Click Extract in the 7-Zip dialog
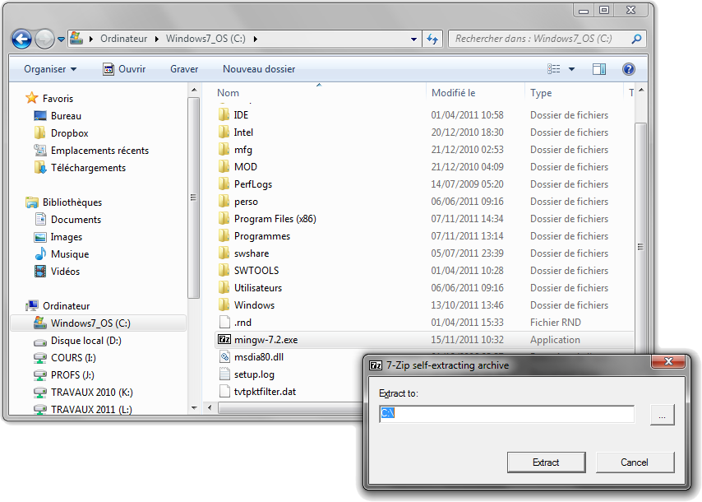The image size is (702, 502). (546, 462)
